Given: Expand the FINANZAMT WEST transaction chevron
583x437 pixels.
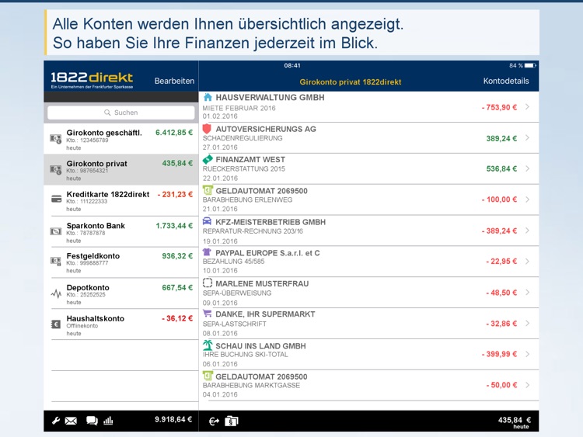Looking at the screenshot, I should [x=527, y=168].
